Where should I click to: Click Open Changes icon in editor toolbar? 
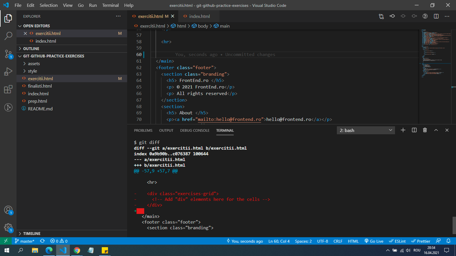(381, 16)
